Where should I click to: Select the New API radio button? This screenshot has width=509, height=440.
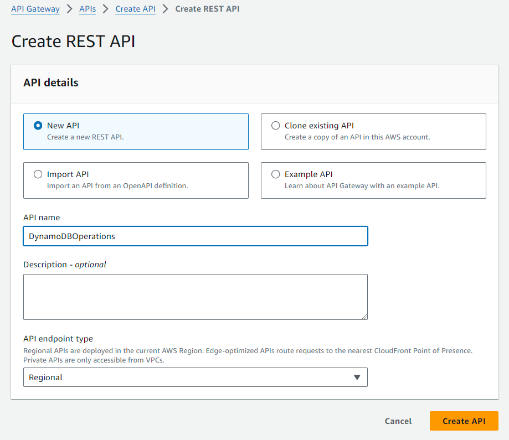[x=37, y=125]
